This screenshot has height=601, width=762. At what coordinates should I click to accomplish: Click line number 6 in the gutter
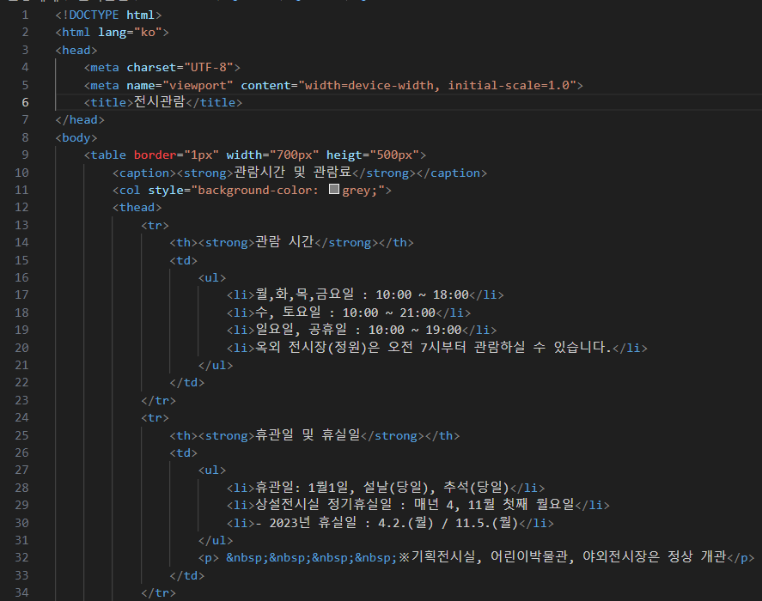click(25, 102)
